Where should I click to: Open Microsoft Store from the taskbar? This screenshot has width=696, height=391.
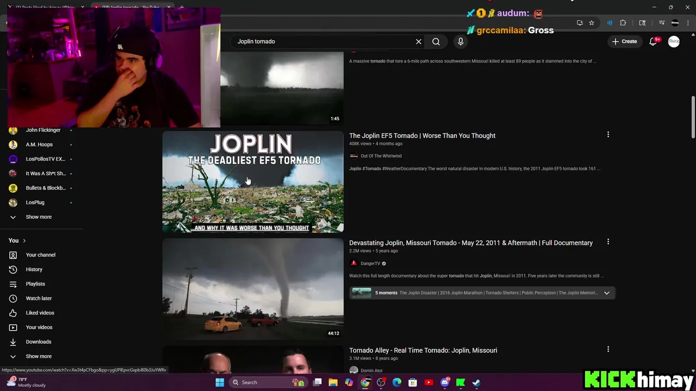(x=413, y=382)
